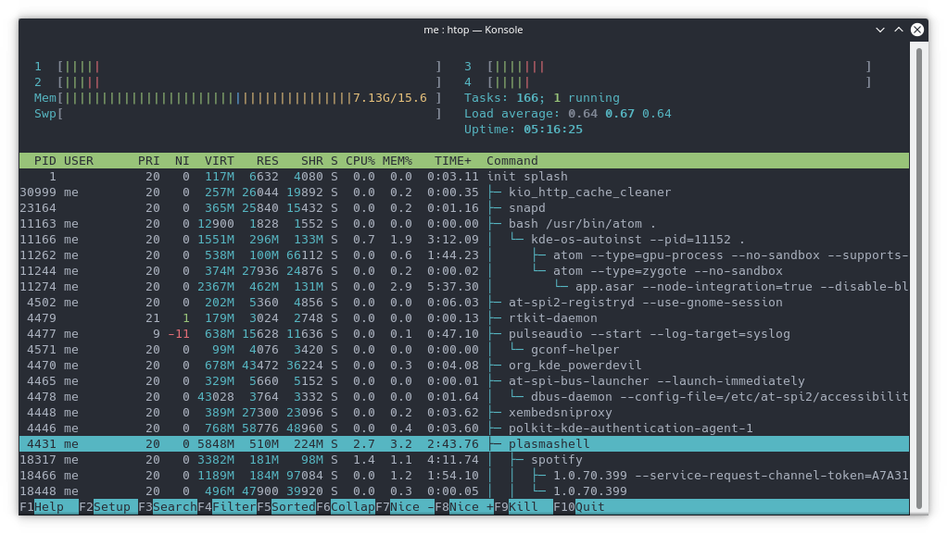
Task: Click the -11 nice value
Action: pyautogui.click(x=179, y=333)
